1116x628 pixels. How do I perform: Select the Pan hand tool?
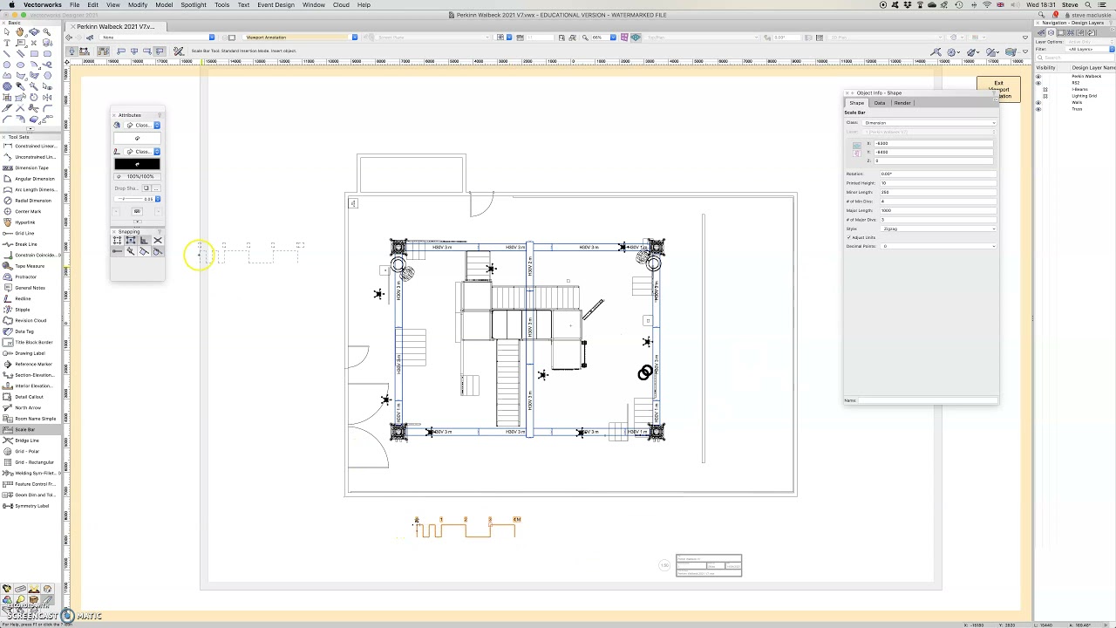[x=19, y=31]
